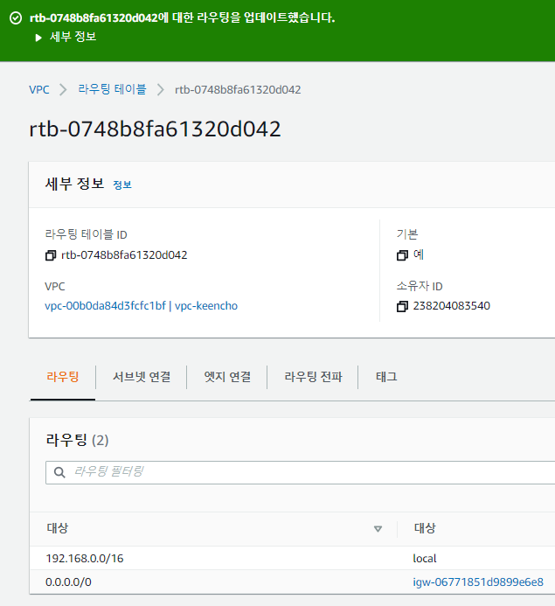The height and width of the screenshot is (606, 555).
Task: Open the 라우팅 전파 tab
Action: [x=313, y=377]
